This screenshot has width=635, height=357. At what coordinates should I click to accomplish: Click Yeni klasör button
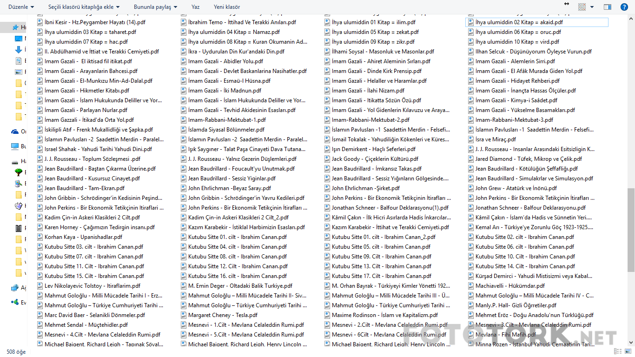coord(227,7)
